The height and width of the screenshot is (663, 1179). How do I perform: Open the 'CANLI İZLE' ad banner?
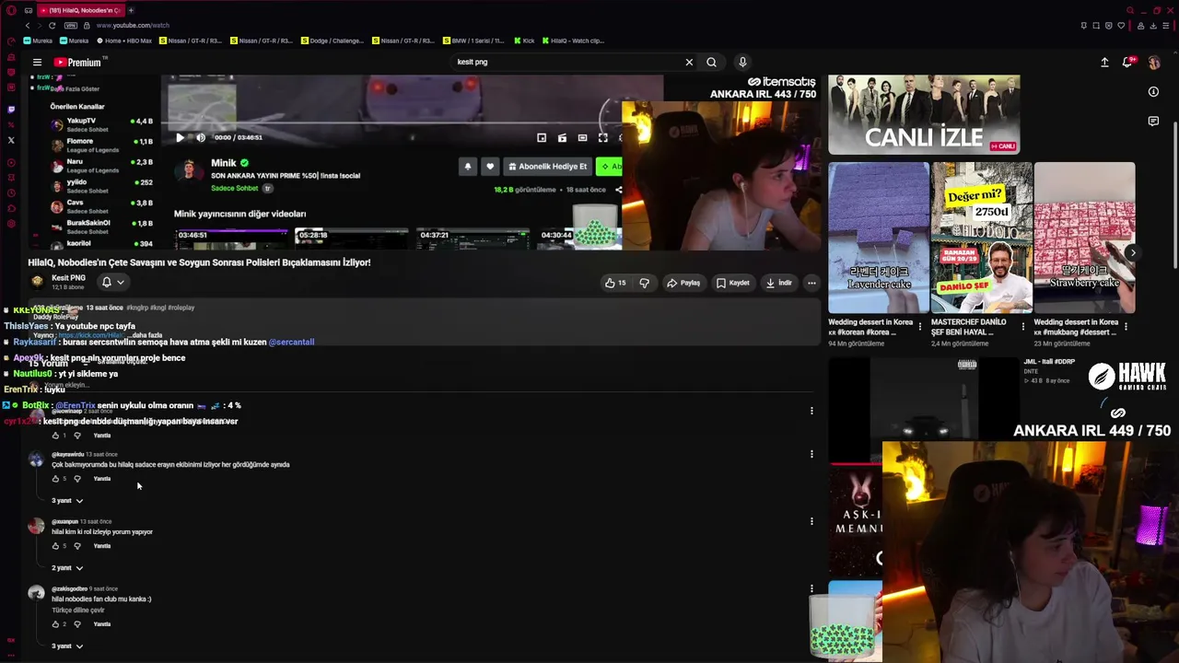924,115
